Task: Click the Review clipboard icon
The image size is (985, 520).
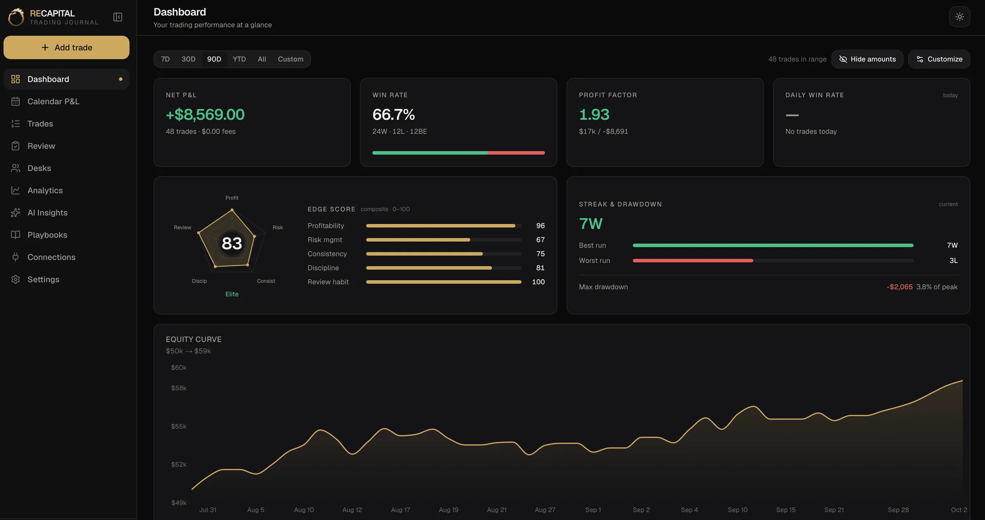Action: click(x=16, y=146)
